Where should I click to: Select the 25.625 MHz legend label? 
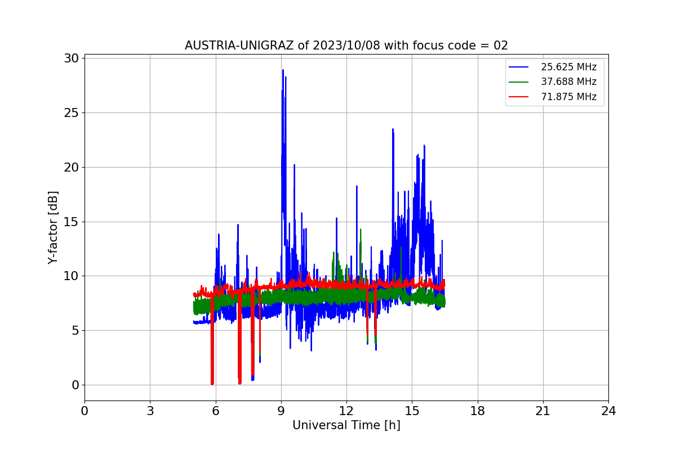click(569, 67)
